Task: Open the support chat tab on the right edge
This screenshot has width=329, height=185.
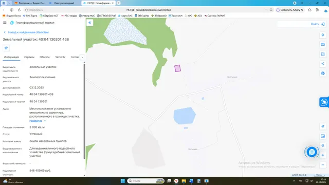Action: coord(324,102)
